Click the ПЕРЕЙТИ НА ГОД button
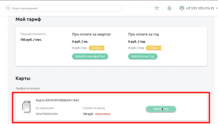Screen dimensions: 218x124 point(143,57)
